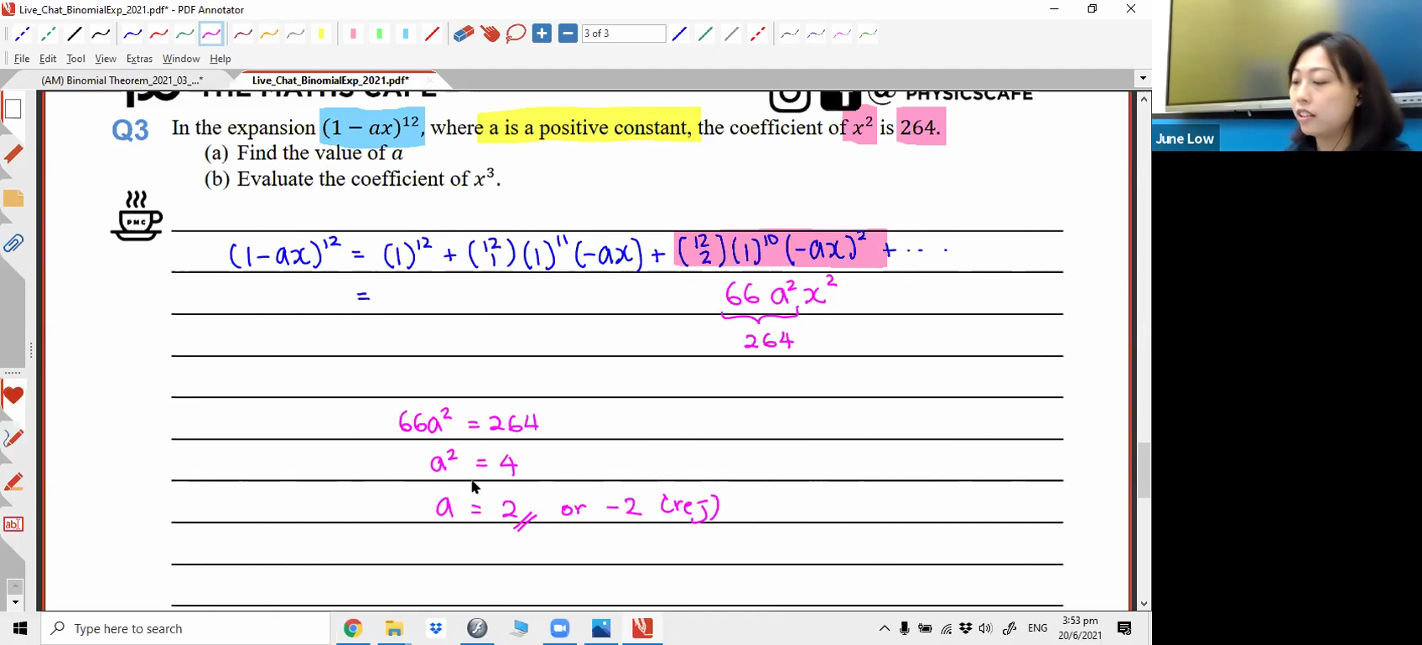The width and height of the screenshot is (1422, 645).
Task: Open the Help menu
Action: click(x=221, y=59)
